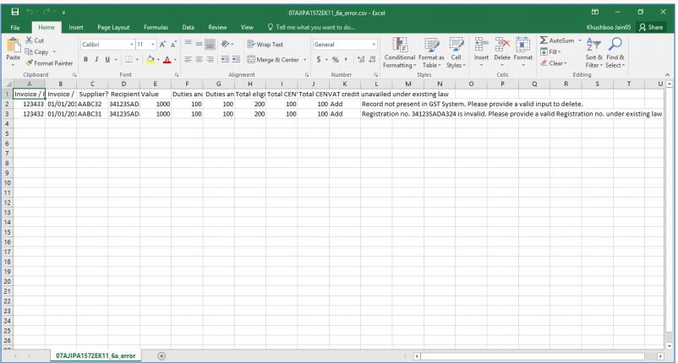Increase the cell indent

click(236, 59)
